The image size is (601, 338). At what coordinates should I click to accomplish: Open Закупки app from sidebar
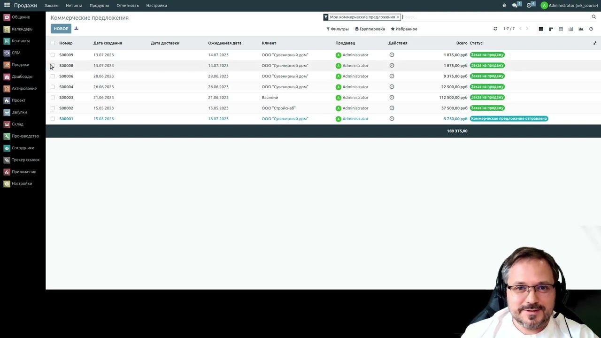[15, 112]
